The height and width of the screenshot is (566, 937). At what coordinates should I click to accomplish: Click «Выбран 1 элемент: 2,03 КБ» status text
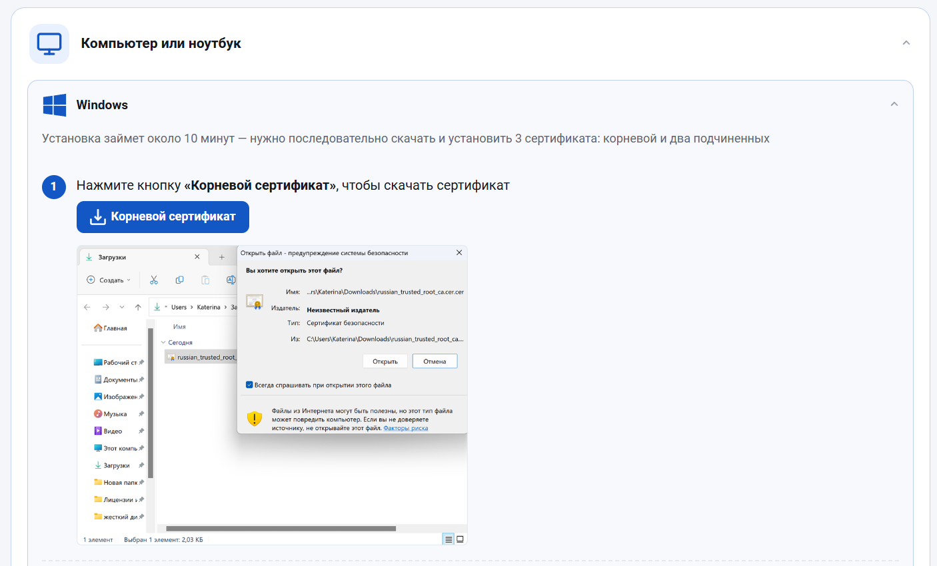click(163, 539)
